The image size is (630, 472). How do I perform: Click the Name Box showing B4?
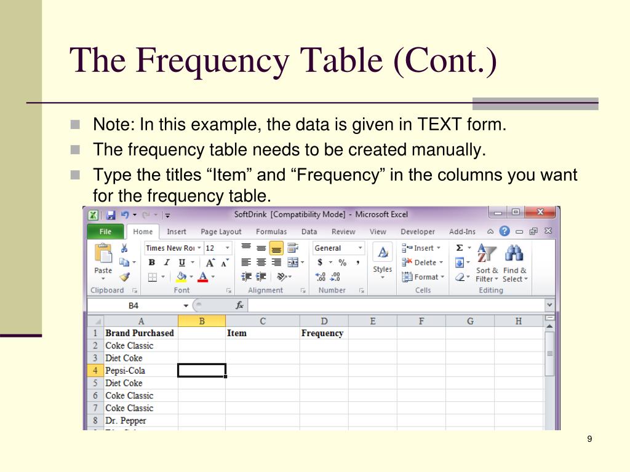point(134,306)
